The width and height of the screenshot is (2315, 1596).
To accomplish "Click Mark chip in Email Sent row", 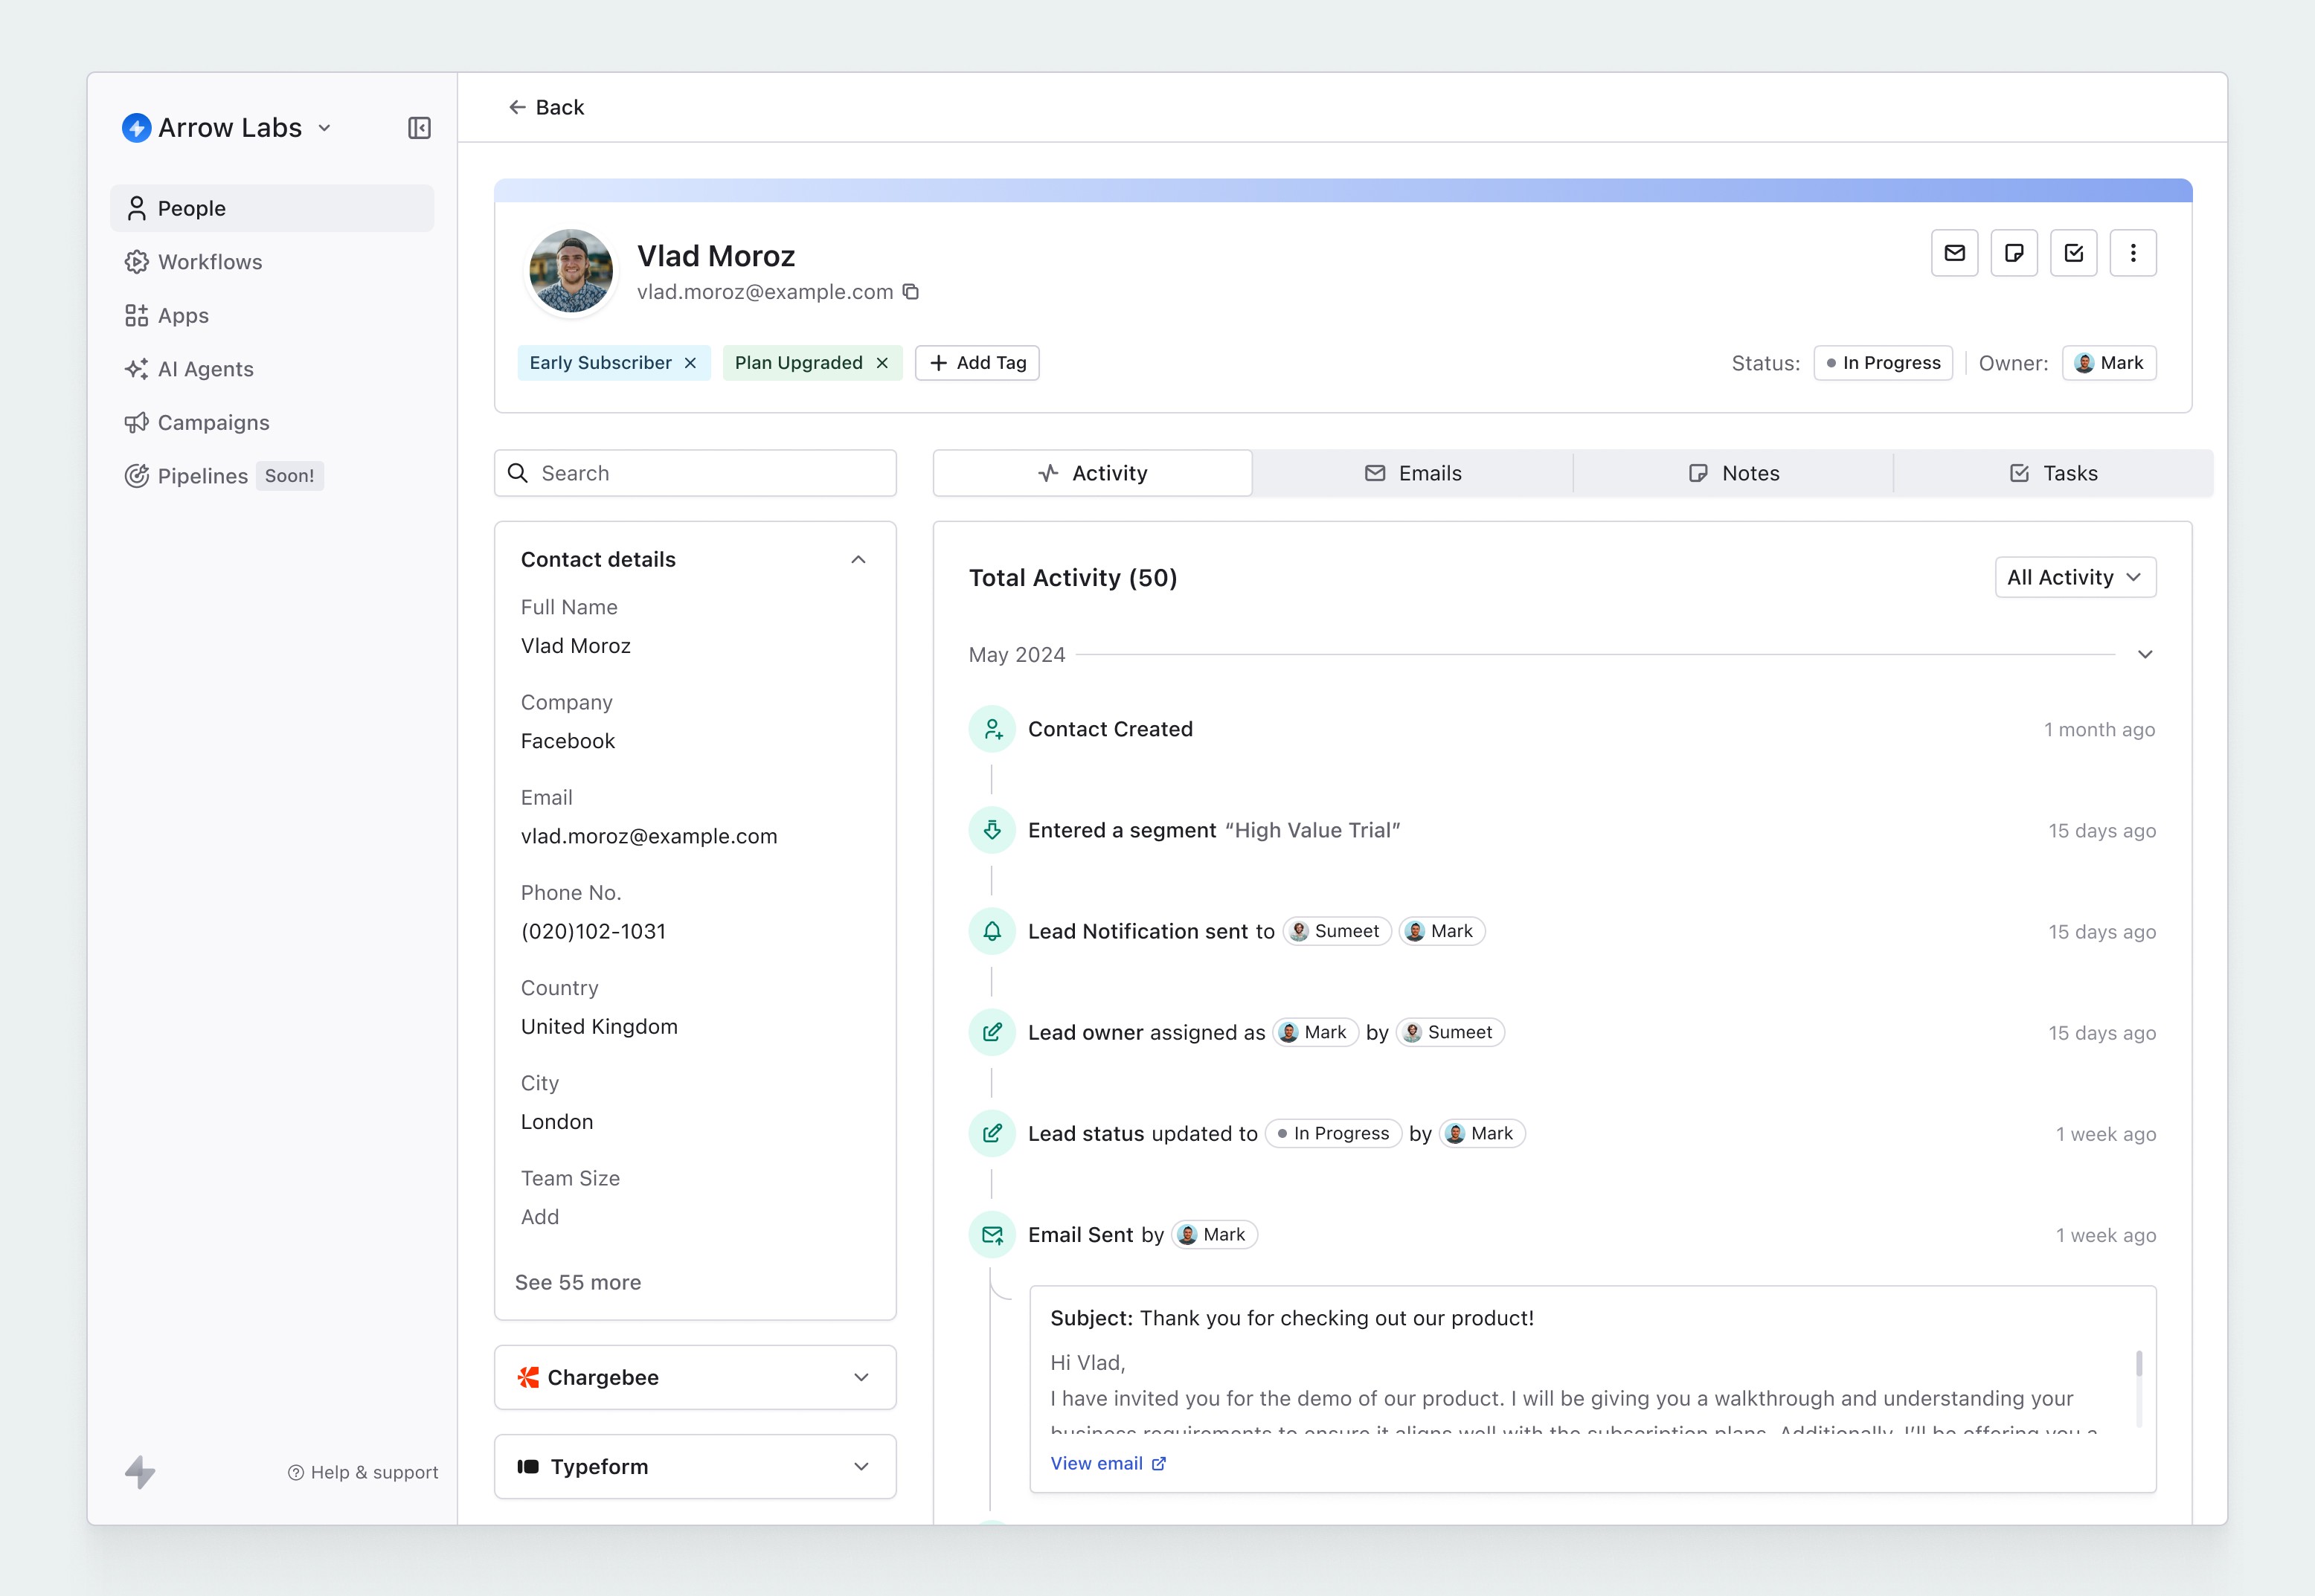I will 1214,1235.
